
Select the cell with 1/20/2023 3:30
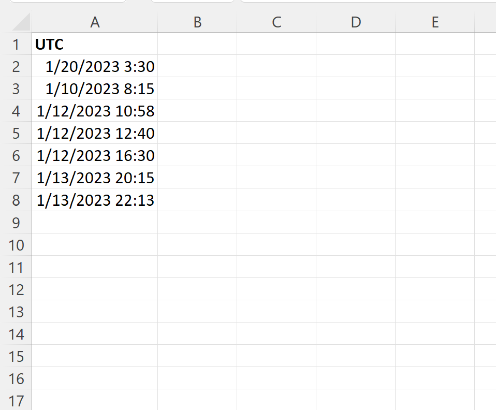click(95, 66)
